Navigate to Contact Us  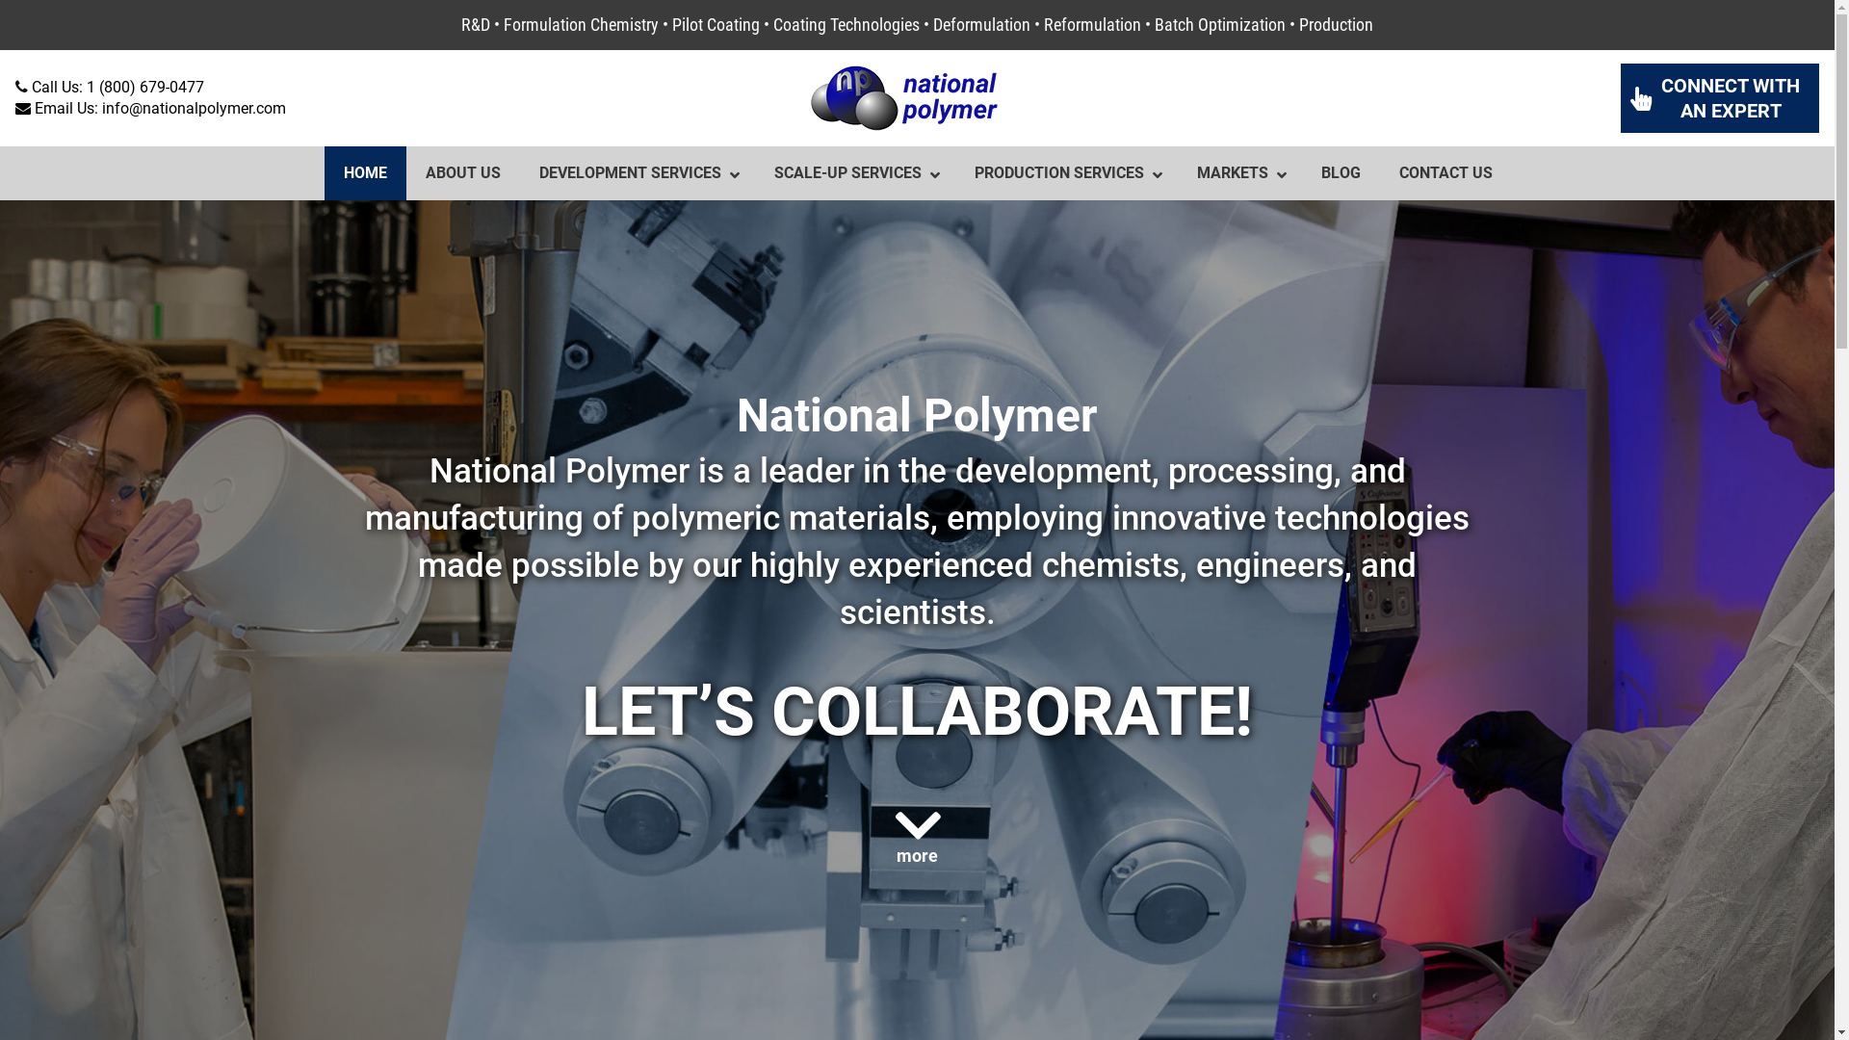[x=1445, y=173]
